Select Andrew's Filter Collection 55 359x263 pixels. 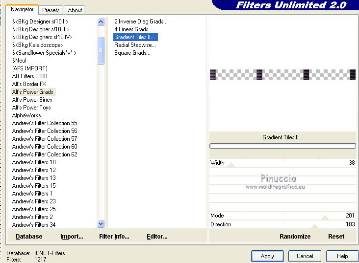click(45, 123)
